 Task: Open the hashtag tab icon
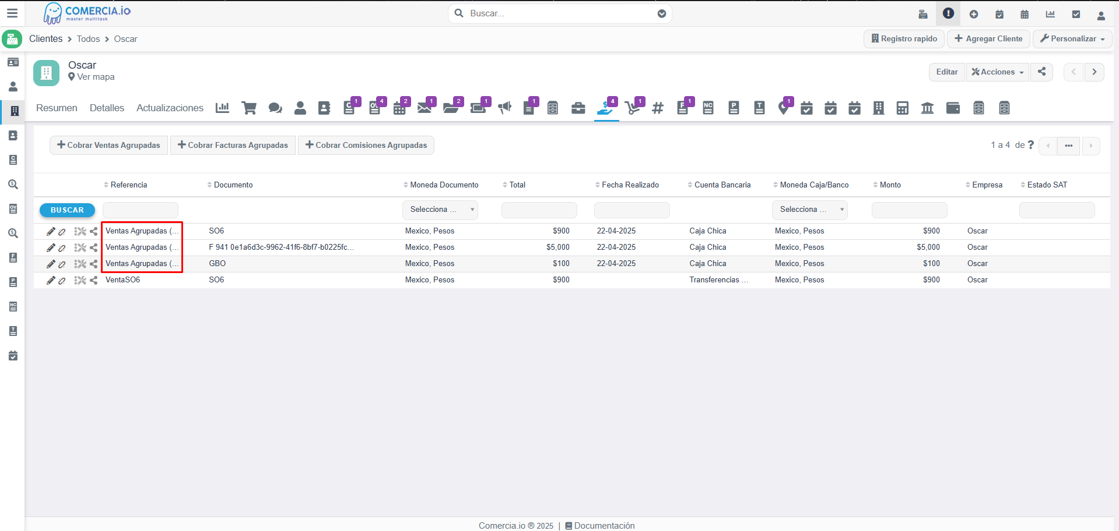(x=658, y=108)
